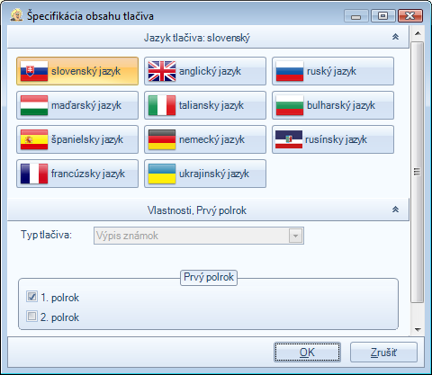Select the Slovak flag language option
The width and height of the screenshot is (432, 375).
(x=77, y=71)
